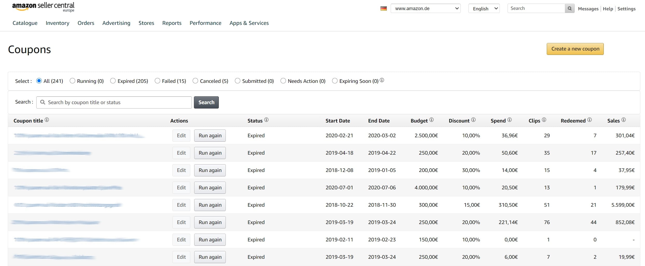This screenshot has height=266, width=645.
Task: Click Run again for coupon starting 2018-12-08
Action: click(210, 170)
